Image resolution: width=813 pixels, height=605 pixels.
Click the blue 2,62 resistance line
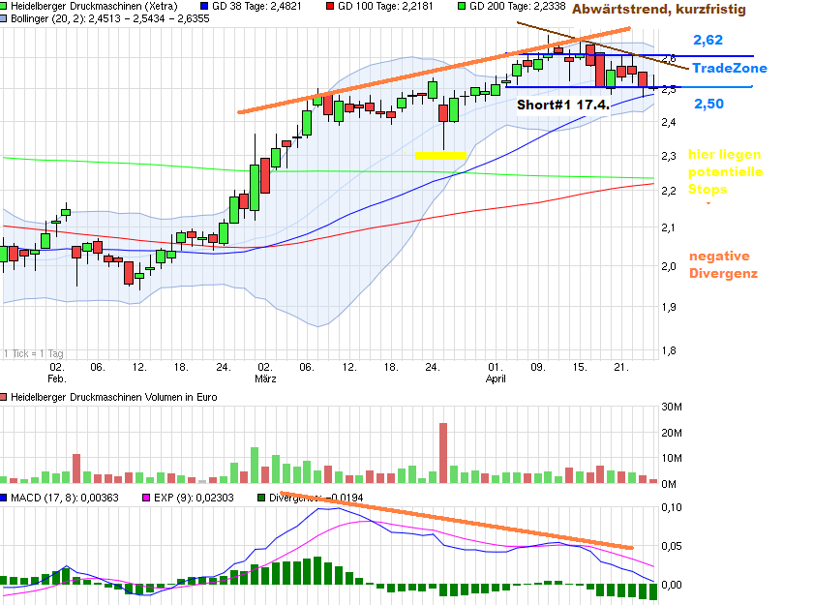[697, 53]
